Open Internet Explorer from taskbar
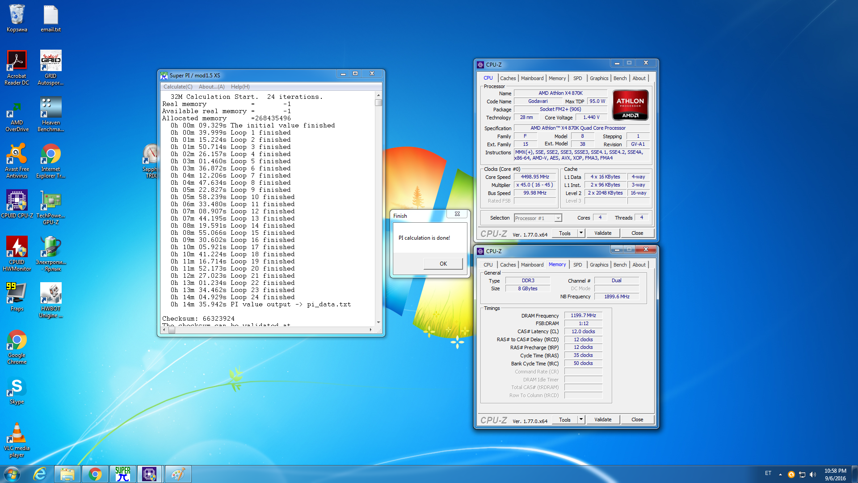The image size is (858, 483). [x=40, y=474]
